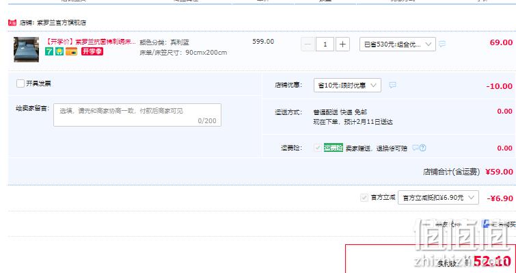516x273 pixels.
Task: Click the 普通配送 快递 免邮 shipping text
Action: (340, 112)
